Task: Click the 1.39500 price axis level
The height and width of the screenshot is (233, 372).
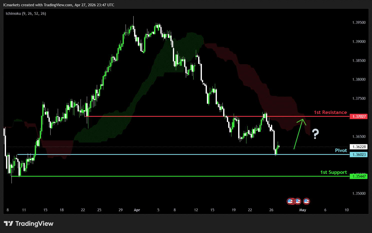Action: tap(359, 23)
